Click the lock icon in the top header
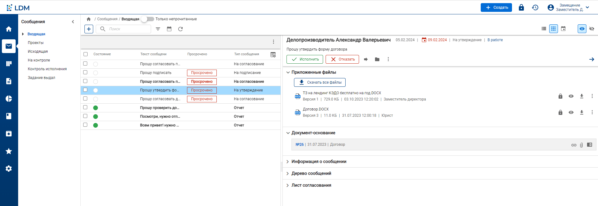The width and height of the screenshot is (598, 206). (521, 7)
